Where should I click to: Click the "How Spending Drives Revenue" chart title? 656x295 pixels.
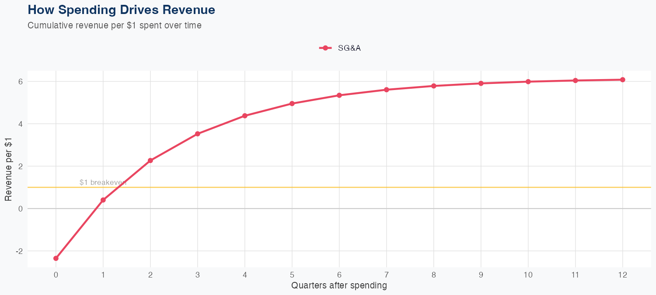(121, 10)
